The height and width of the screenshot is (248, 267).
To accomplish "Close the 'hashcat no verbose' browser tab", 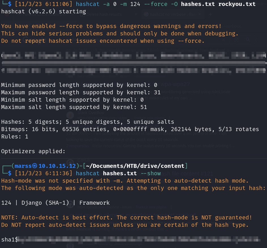I will click(x=200, y=14).
